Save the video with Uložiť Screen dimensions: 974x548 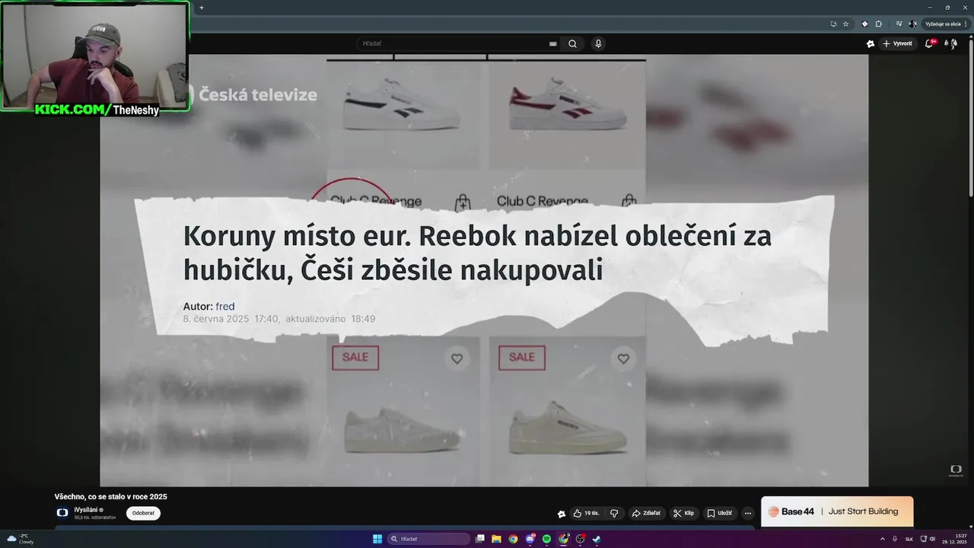(720, 513)
